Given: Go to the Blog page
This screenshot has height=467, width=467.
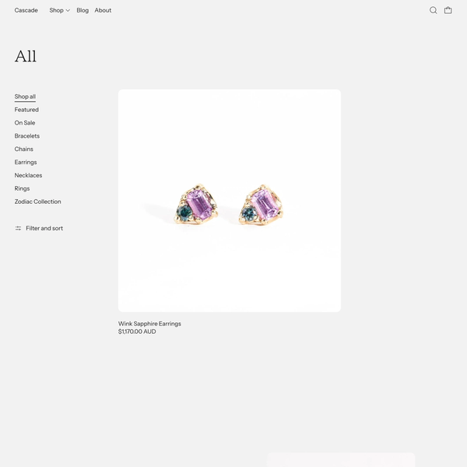Looking at the screenshot, I should pyautogui.click(x=83, y=10).
